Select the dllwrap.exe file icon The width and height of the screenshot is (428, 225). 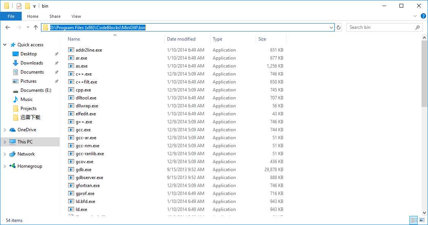click(x=71, y=106)
